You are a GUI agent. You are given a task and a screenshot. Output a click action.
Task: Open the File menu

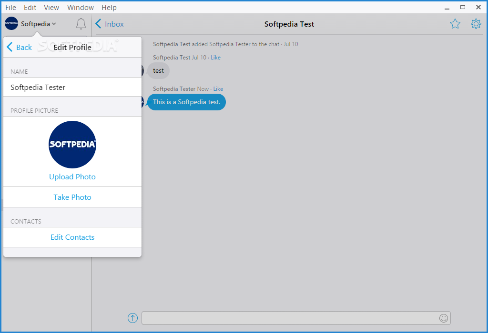pos(10,8)
